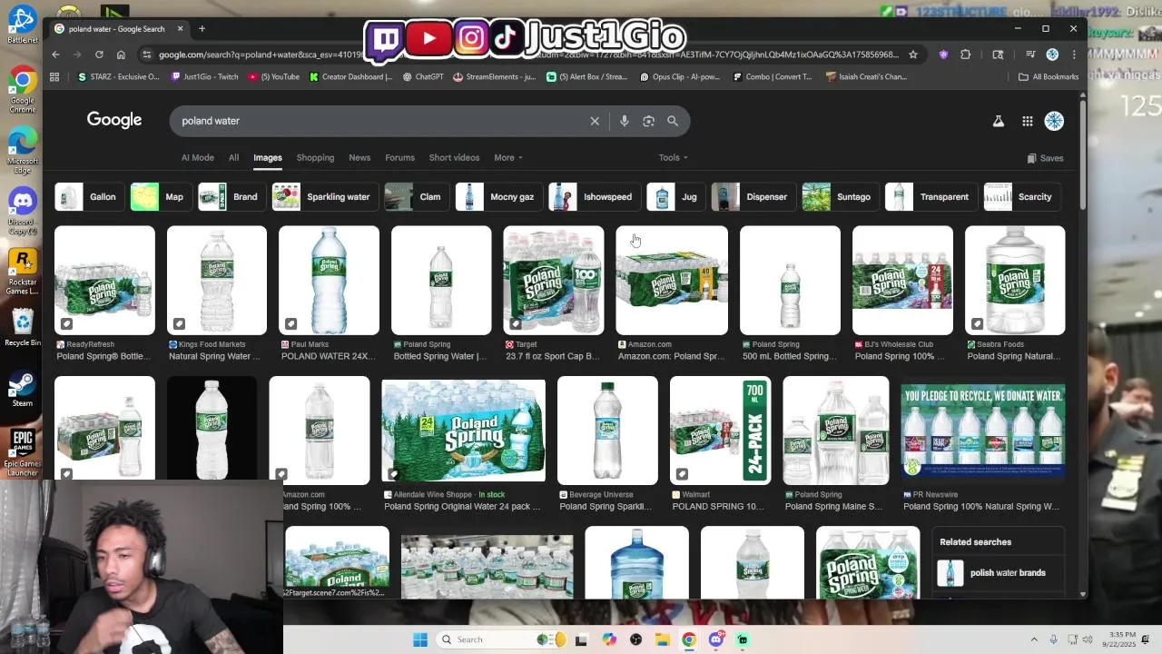The image size is (1162, 654).
Task: Open the Google apps grid icon
Action: 1027,121
